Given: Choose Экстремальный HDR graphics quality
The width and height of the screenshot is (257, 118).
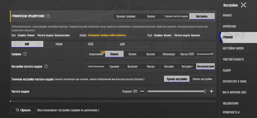Looking at the screenshot, I should coord(205,54).
